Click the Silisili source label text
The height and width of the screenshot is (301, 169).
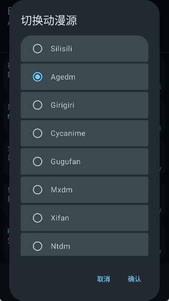coord(62,49)
